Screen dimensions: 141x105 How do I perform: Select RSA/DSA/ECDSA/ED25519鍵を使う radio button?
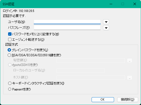pos(9,55)
